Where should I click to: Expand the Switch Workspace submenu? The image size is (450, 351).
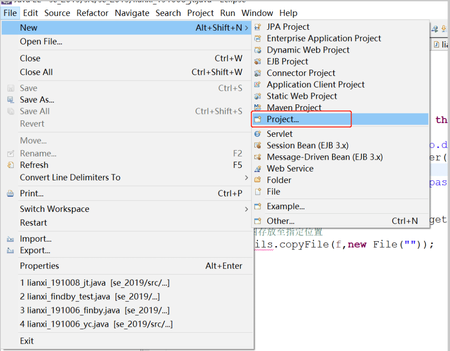coord(247,209)
